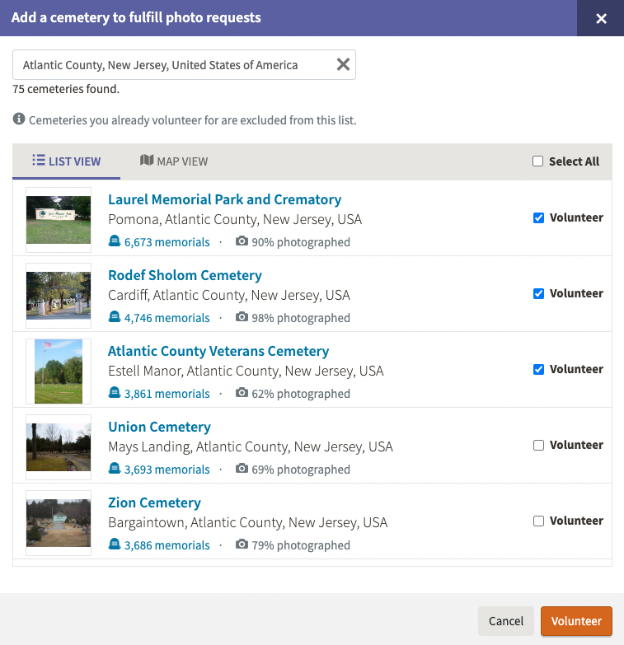Image resolution: width=624 pixels, height=645 pixels.
Task: Click 'Cardiff, Atlantic County, New Jersey, USA' text
Action: coord(229,295)
